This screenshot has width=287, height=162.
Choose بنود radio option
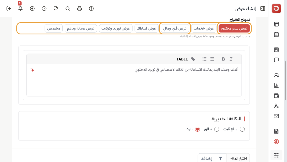[x=197, y=129]
